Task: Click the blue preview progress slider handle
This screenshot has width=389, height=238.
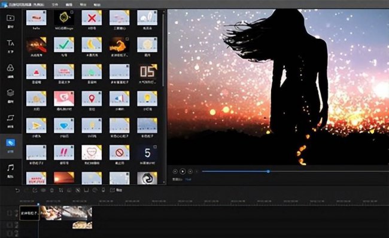Action: [268, 171]
